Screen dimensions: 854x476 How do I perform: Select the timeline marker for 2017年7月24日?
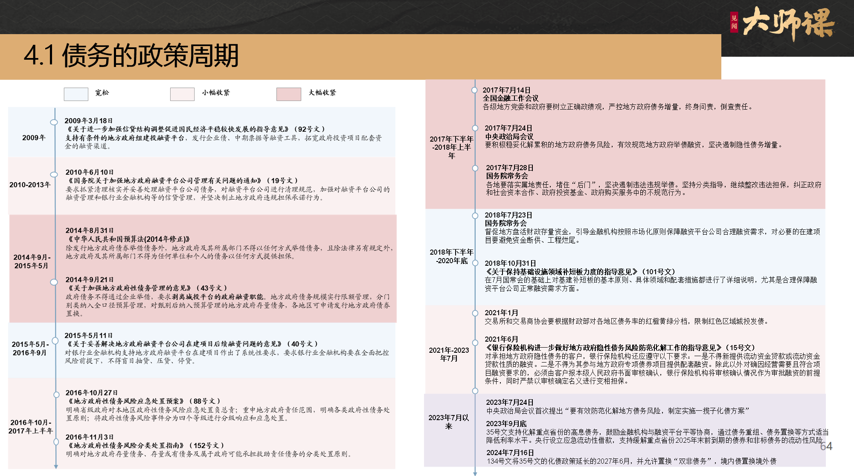tap(475, 128)
